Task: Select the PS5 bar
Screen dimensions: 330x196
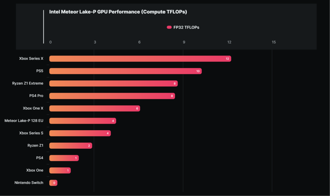Action: pos(125,71)
